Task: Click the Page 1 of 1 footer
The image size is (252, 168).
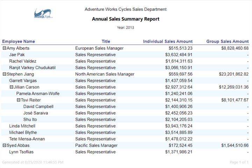Action: (239, 162)
